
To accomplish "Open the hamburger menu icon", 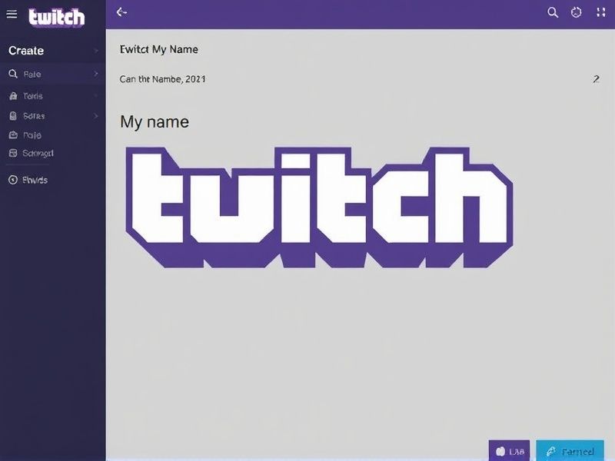I will pos(12,14).
